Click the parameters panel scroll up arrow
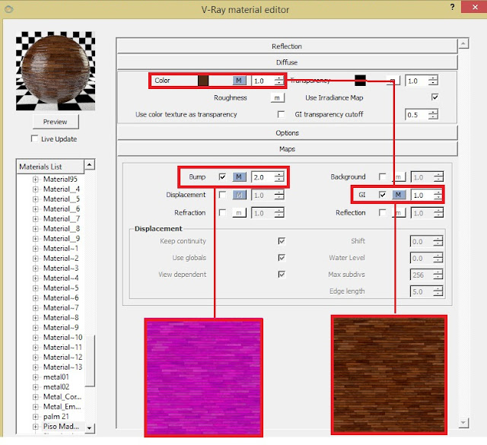This screenshot has height=445, width=487. (x=463, y=43)
